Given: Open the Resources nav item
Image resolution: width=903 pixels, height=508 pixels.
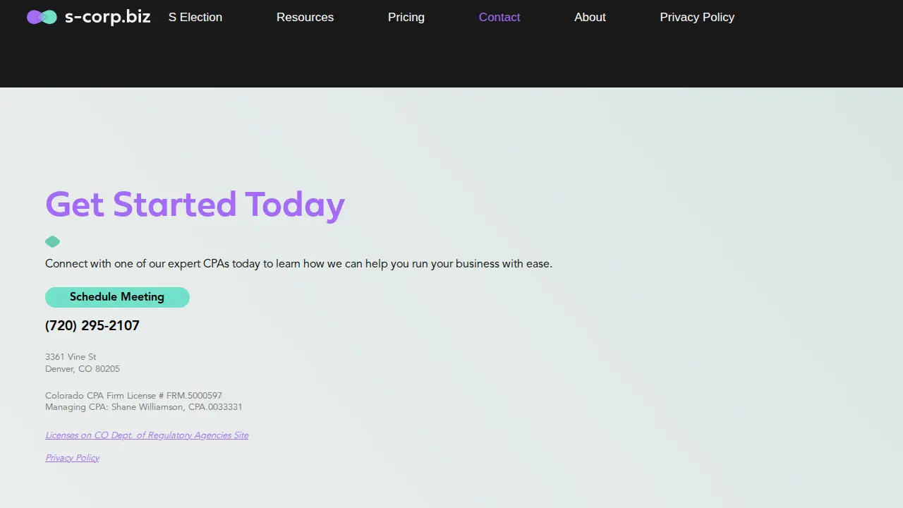Looking at the screenshot, I should point(305,17).
